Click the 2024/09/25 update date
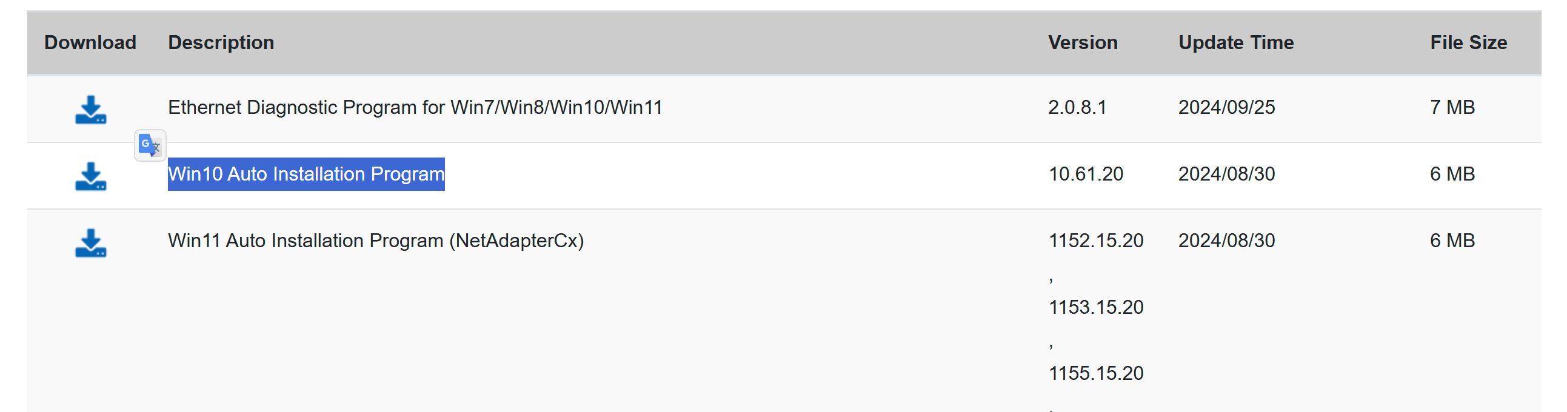This screenshot has height=412, width=1567. coord(1226,108)
